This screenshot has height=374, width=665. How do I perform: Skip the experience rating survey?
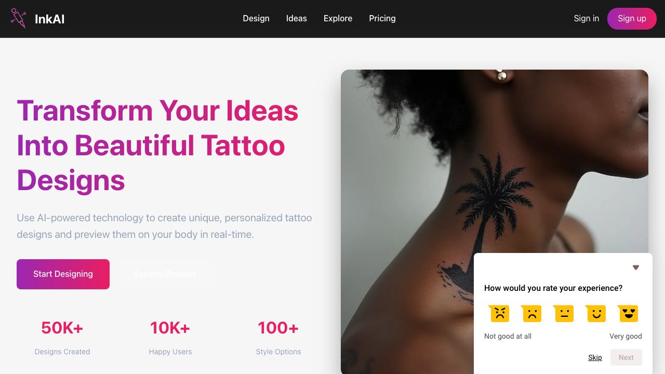[595, 357]
